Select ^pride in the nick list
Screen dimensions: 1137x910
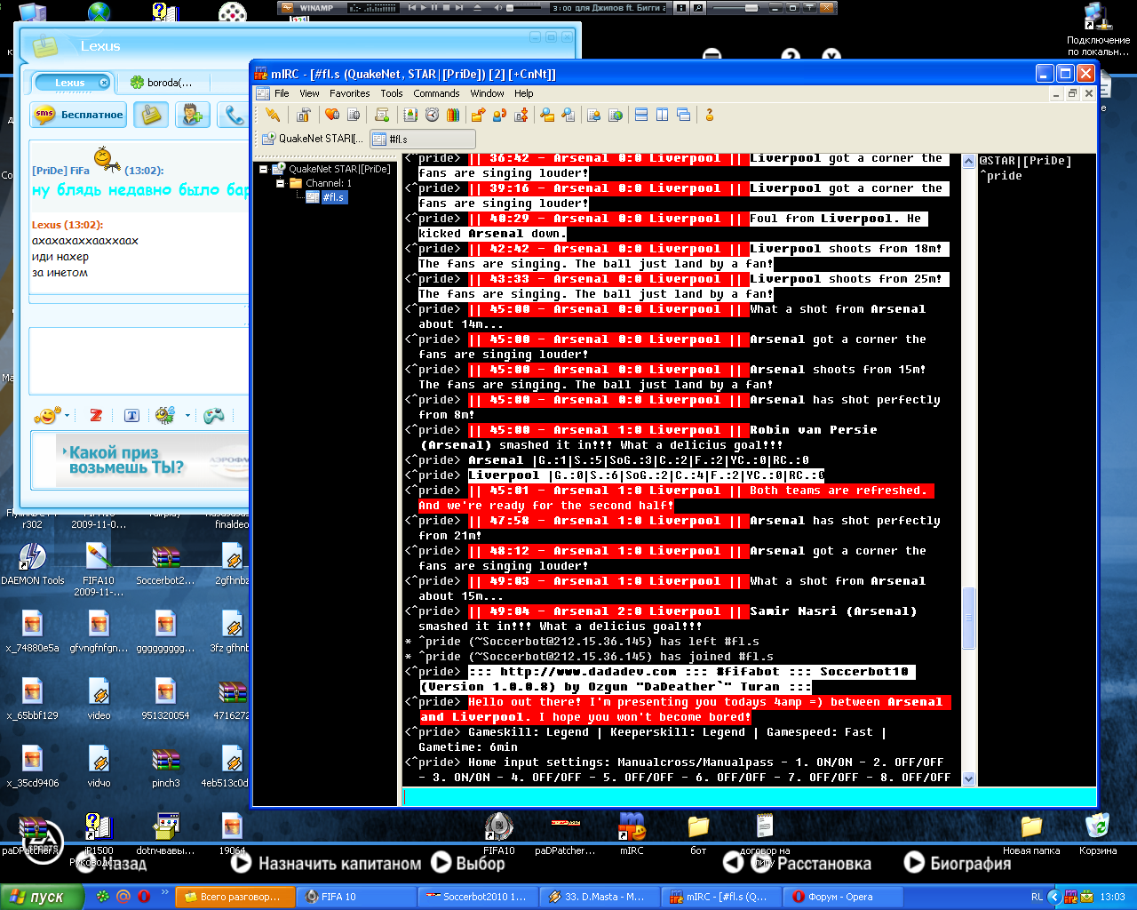1001,176
